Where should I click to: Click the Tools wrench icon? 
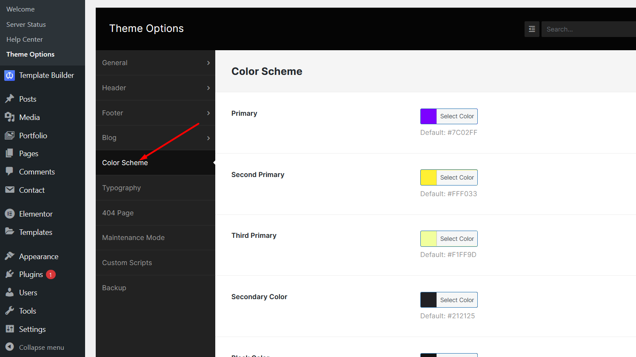point(9,311)
